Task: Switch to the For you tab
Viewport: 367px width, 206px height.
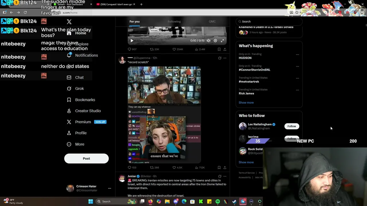Action: click(x=134, y=21)
